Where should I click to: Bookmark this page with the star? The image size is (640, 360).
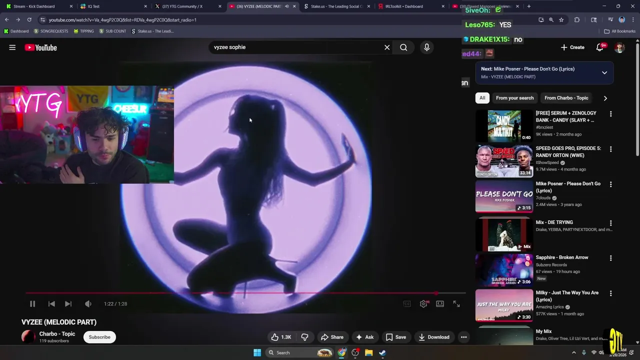pos(561,20)
